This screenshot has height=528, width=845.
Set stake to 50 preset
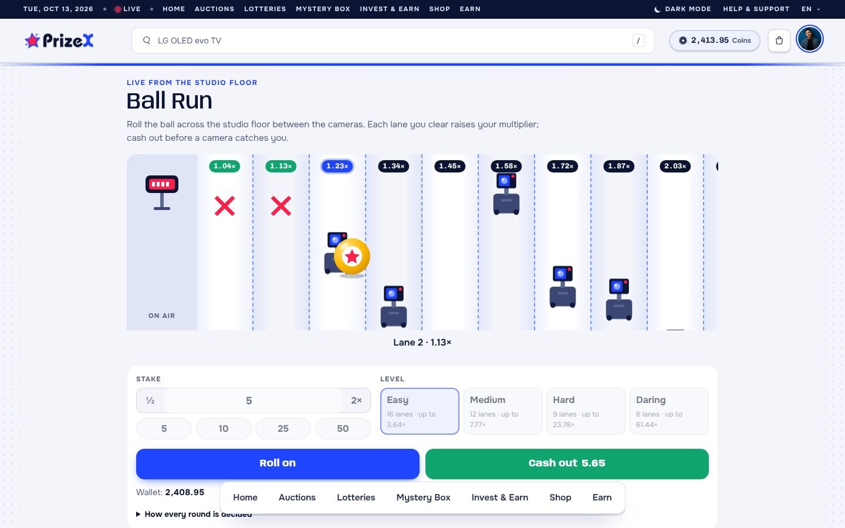(343, 429)
